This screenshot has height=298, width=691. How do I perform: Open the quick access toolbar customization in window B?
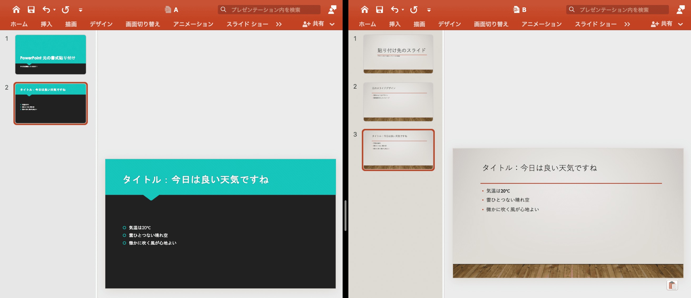coord(429,10)
